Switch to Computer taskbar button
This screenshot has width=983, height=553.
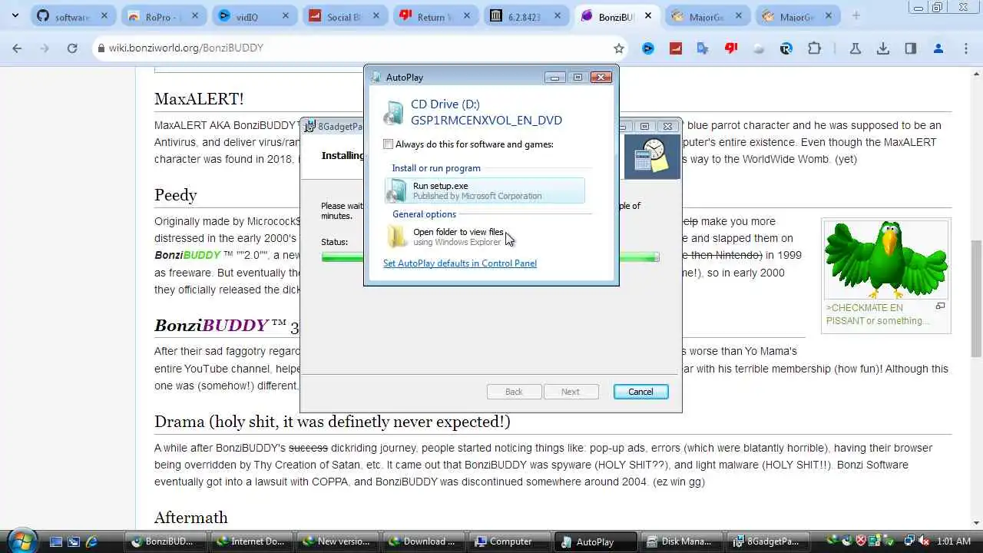pyautogui.click(x=510, y=541)
